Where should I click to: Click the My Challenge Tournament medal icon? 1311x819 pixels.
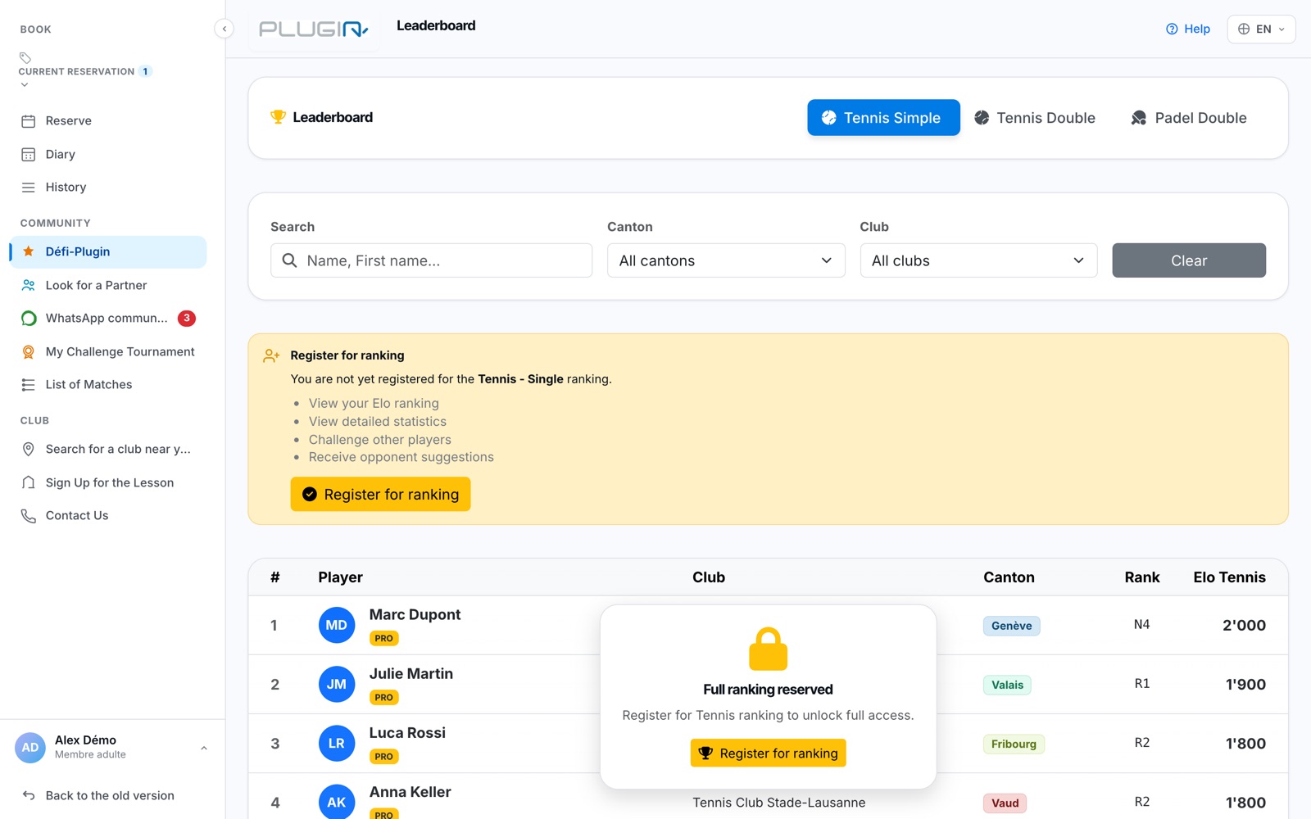pos(29,351)
